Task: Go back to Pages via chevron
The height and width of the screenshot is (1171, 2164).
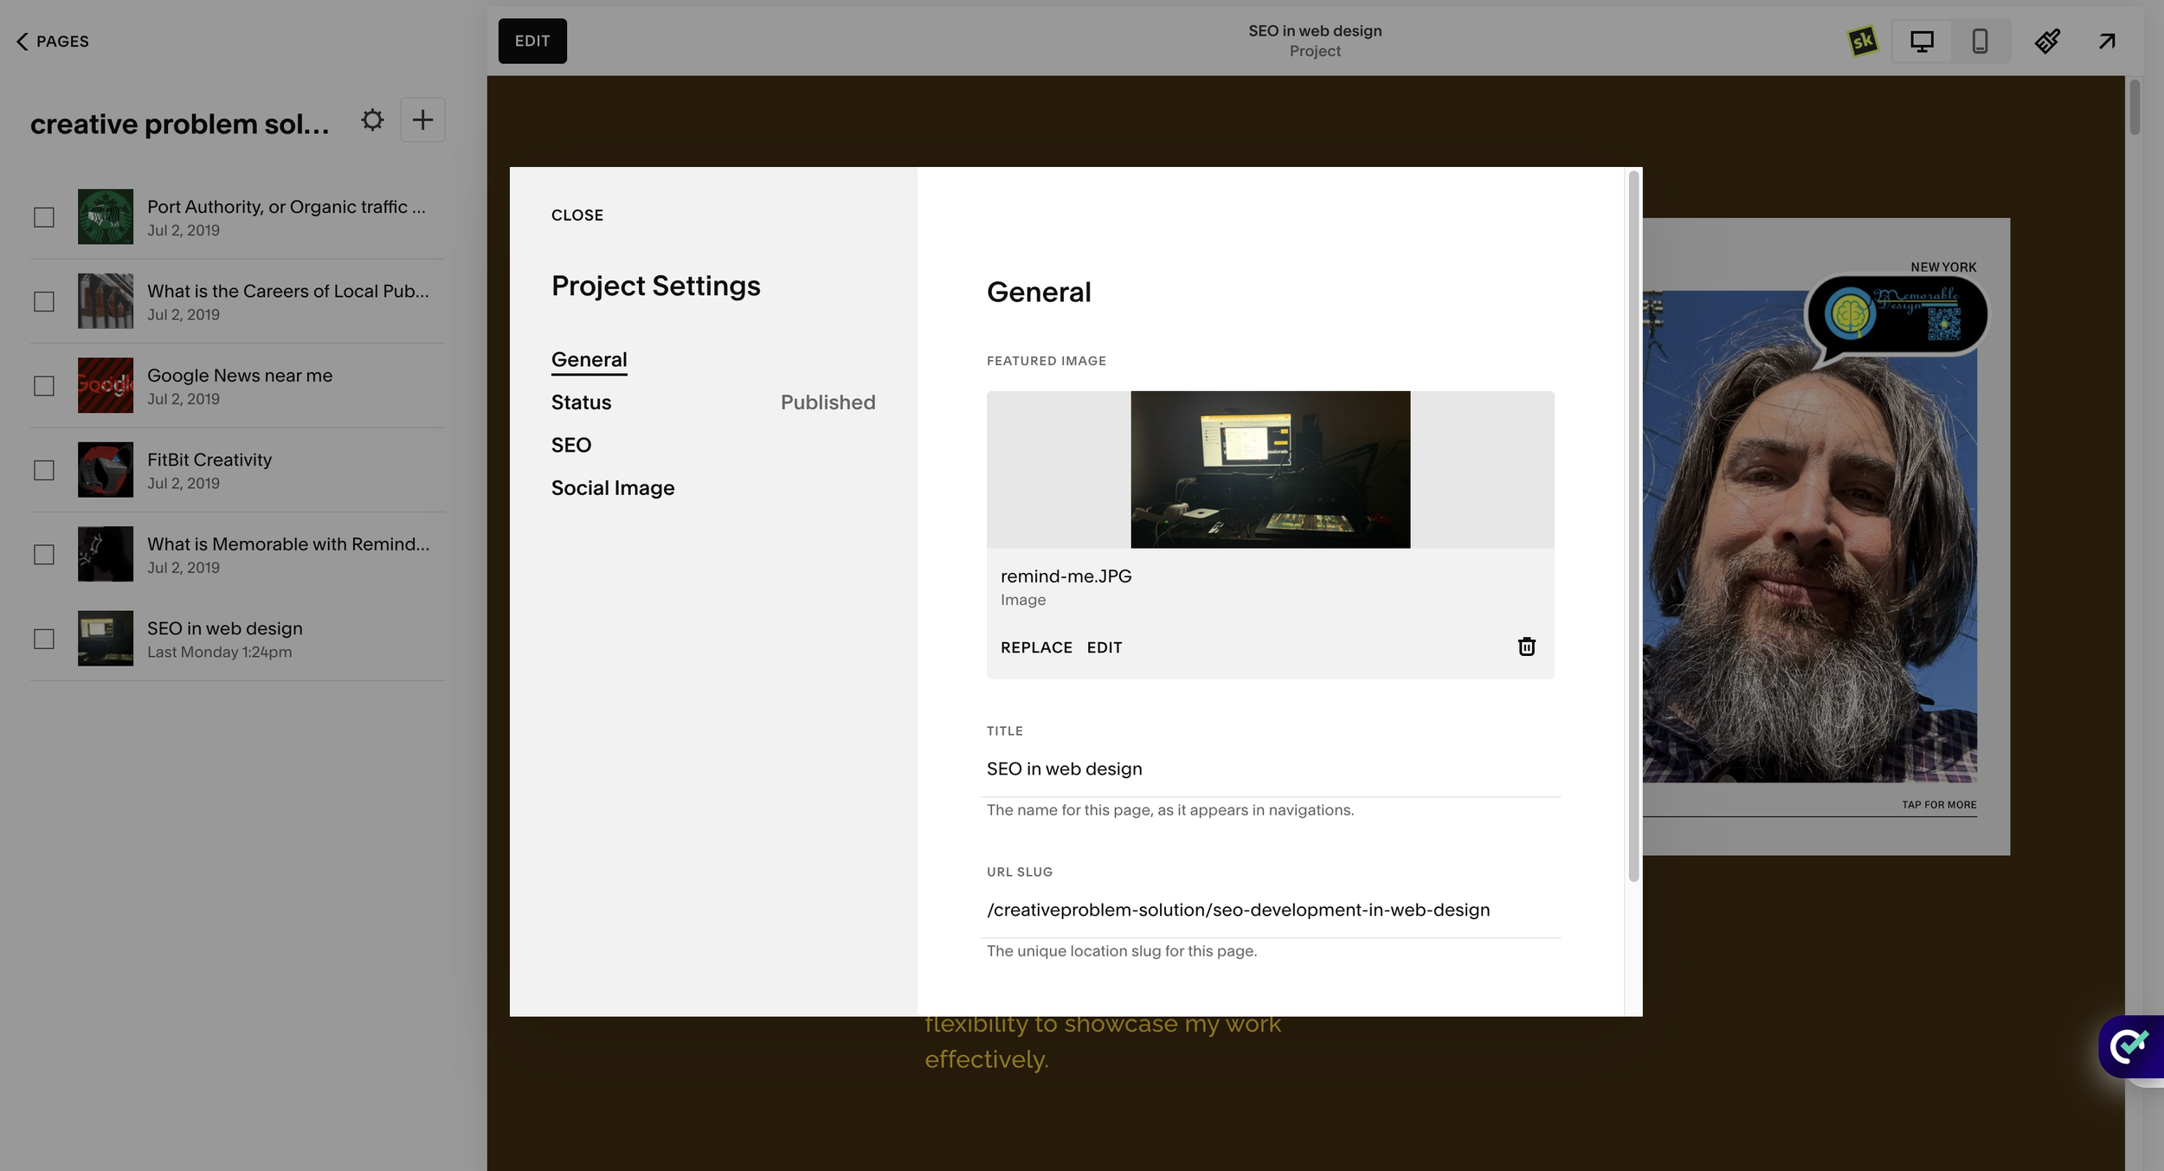Action: coord(23,42)
